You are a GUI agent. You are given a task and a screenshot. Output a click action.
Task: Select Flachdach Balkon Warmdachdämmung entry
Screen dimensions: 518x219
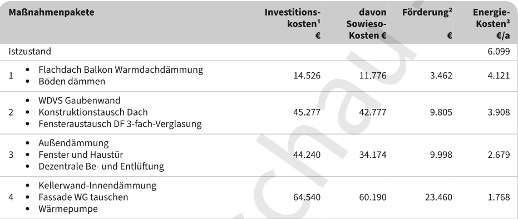(121, 70)
